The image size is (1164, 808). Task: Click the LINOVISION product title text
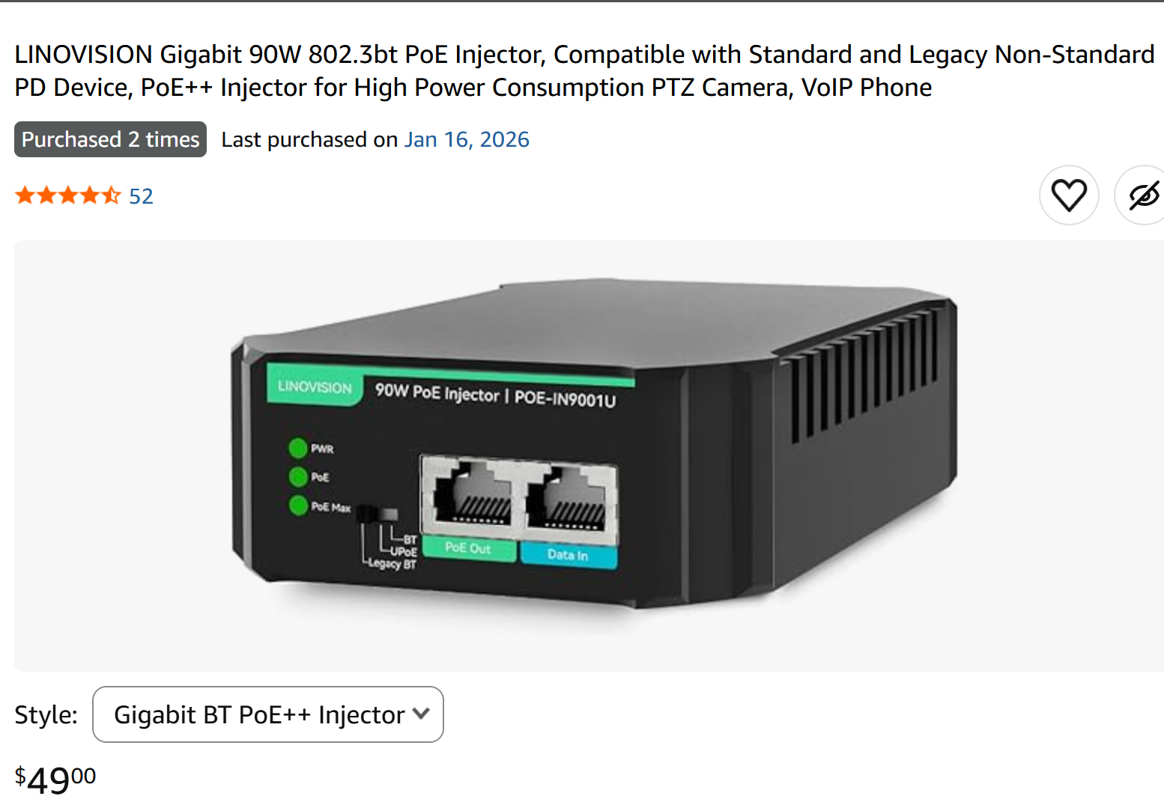[584, 71]
